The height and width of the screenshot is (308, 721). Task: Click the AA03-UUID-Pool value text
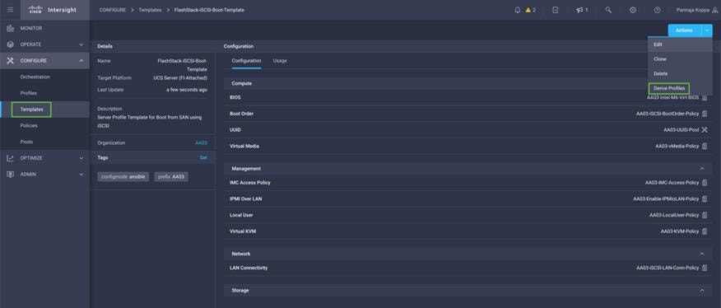pos(681,130)
